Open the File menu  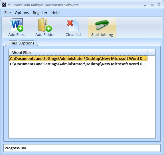coord(7,13)
